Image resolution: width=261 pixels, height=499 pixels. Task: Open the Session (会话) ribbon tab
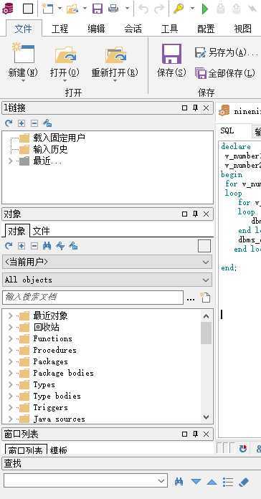[133, 29]
